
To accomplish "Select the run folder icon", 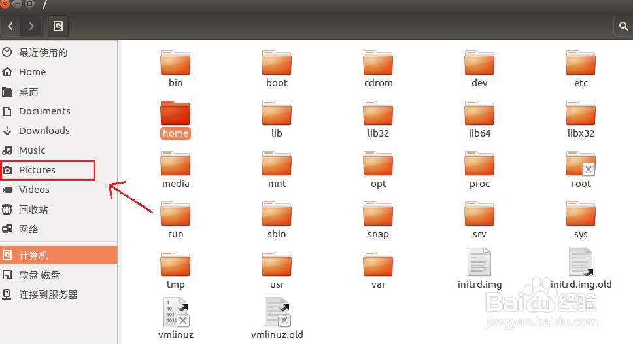I will click(x=175, y=214).
